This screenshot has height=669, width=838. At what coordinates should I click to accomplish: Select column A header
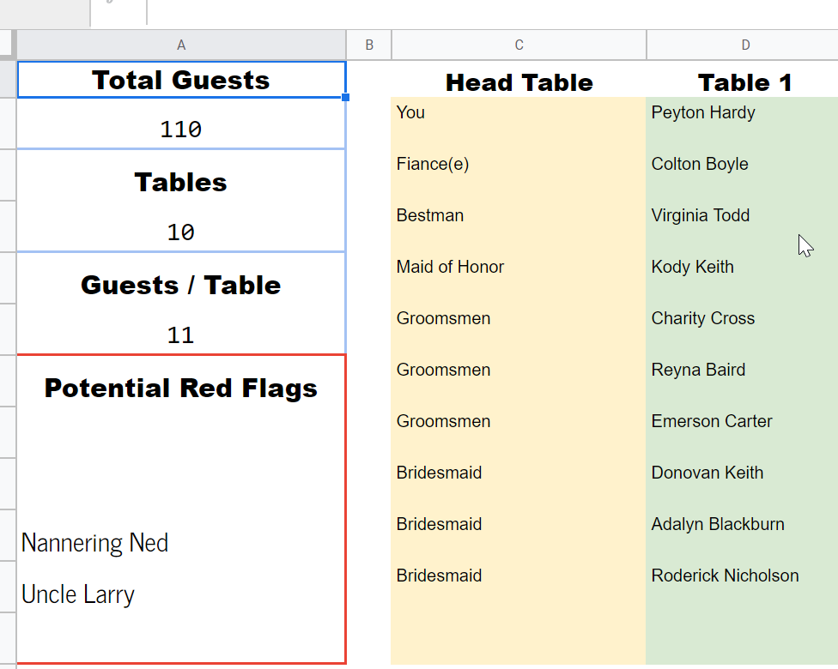click(181, 45)
